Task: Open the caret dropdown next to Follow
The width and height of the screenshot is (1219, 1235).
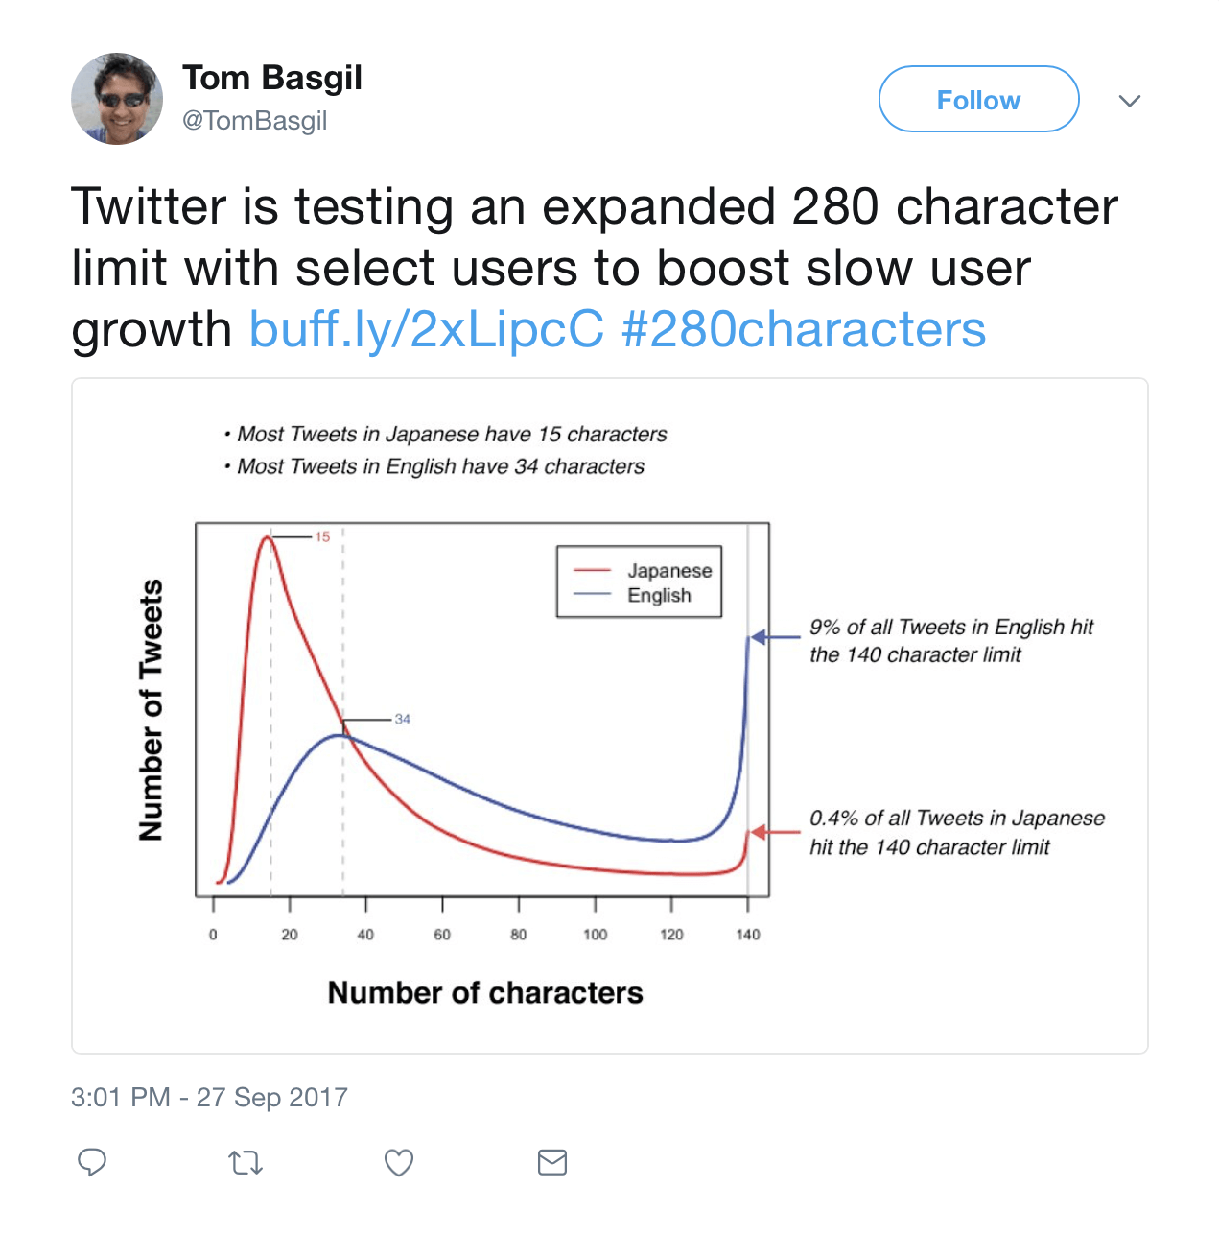Action: (x=1131, y=100)
